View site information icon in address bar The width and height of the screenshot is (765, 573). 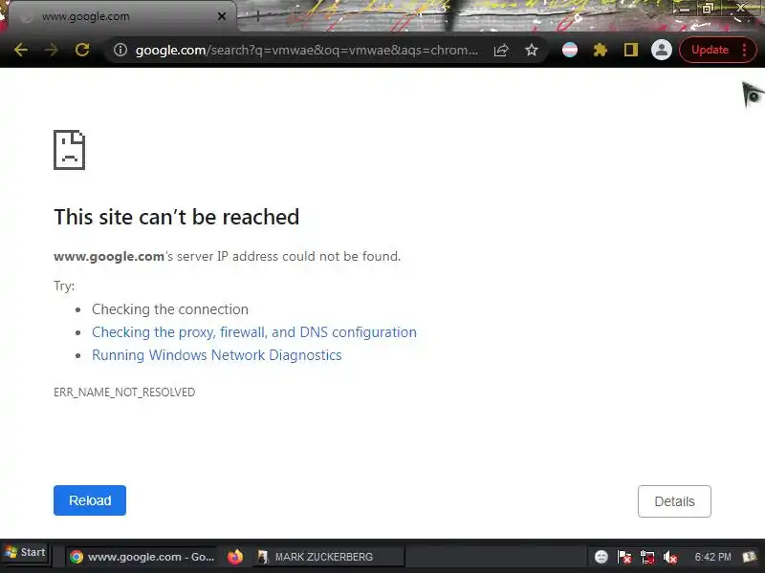(x=120, y=50)
